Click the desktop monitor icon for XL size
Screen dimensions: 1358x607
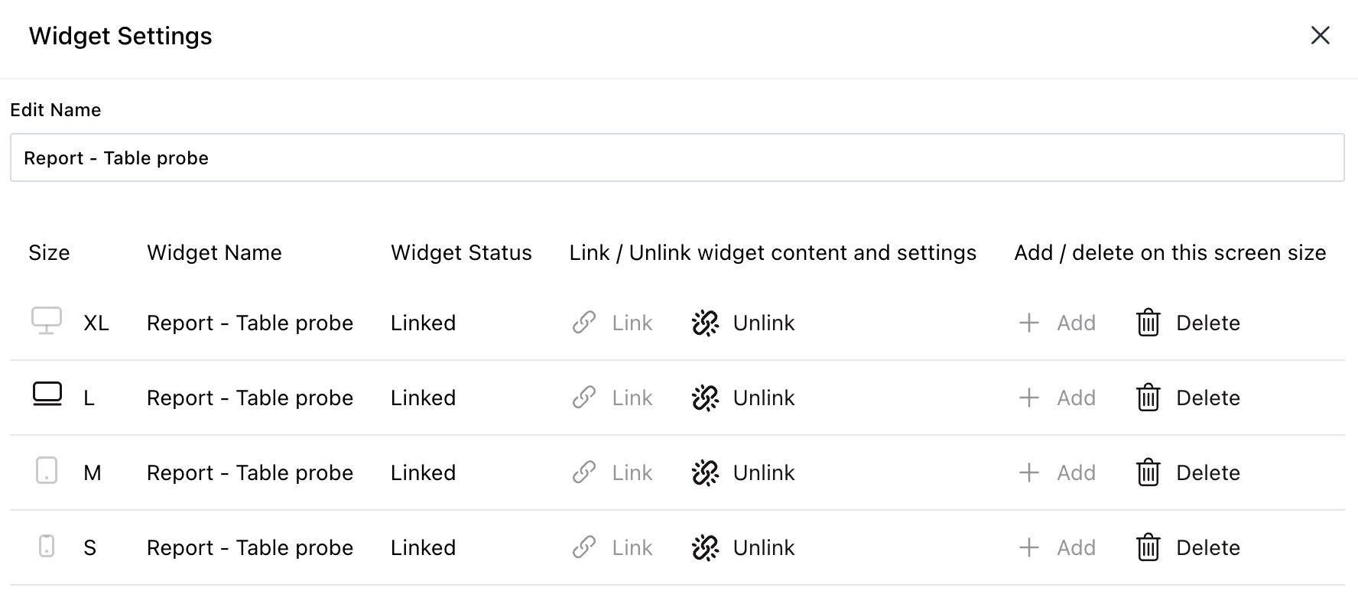(x=47, y=321)
